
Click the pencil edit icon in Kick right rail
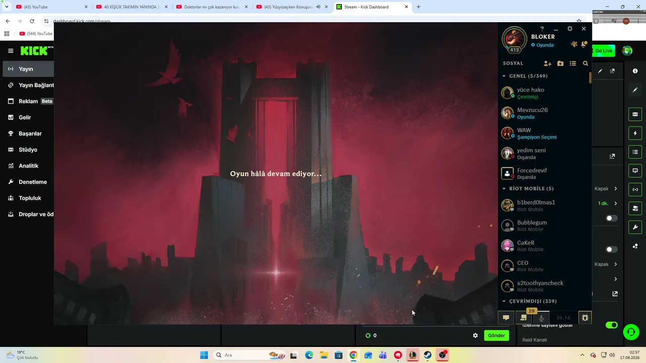coord(635,90)
